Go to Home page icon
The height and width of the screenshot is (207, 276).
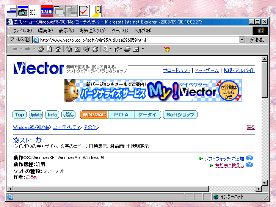[x=58, y=49]
